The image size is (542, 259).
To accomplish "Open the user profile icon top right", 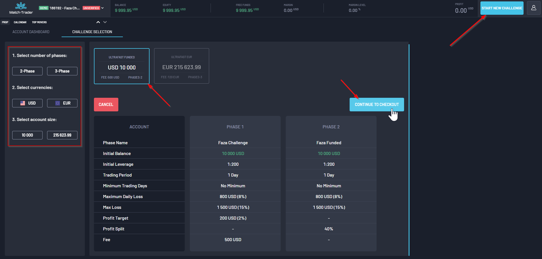I will tap(534, 8).
